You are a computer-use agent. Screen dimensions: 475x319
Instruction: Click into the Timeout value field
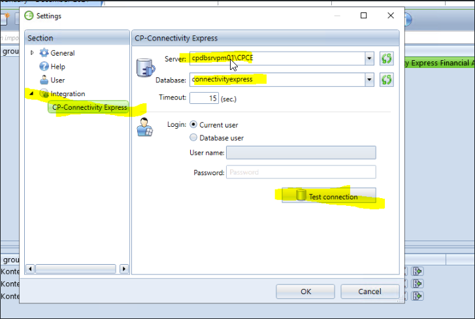point(203,98)
